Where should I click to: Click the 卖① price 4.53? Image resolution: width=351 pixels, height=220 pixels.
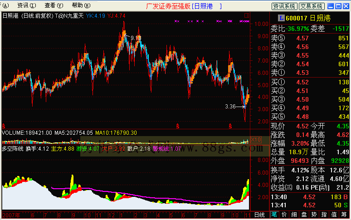click(x=302, y=73)
